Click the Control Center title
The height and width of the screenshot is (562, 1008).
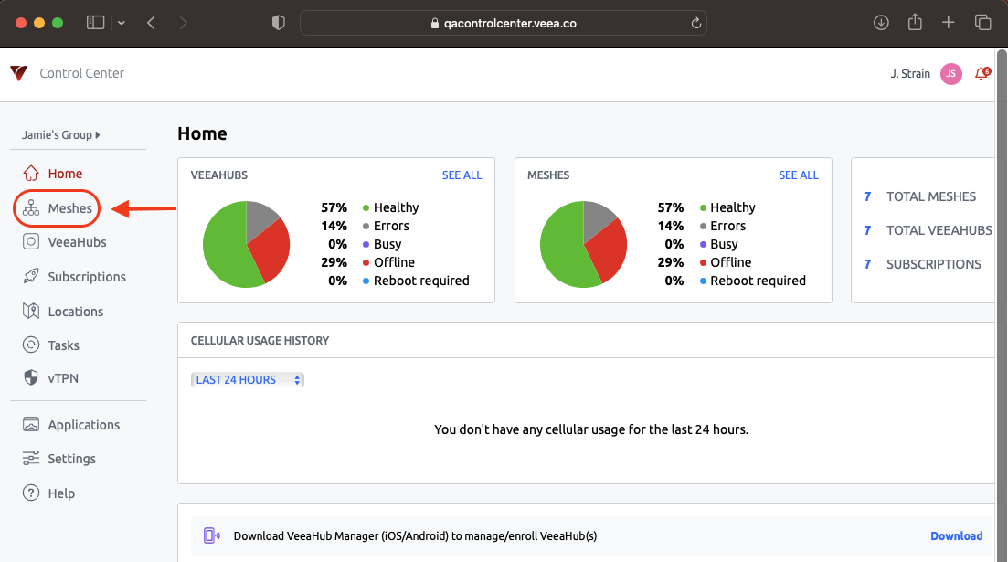[x=81, y=73]
